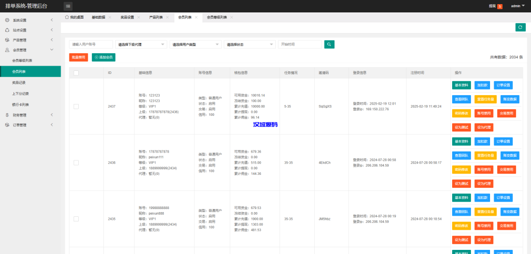Open the 请选择下级代理 dropdown
The height and width of the screenshot is (254, 531).
pyautogui.click(x=142, y=44)
